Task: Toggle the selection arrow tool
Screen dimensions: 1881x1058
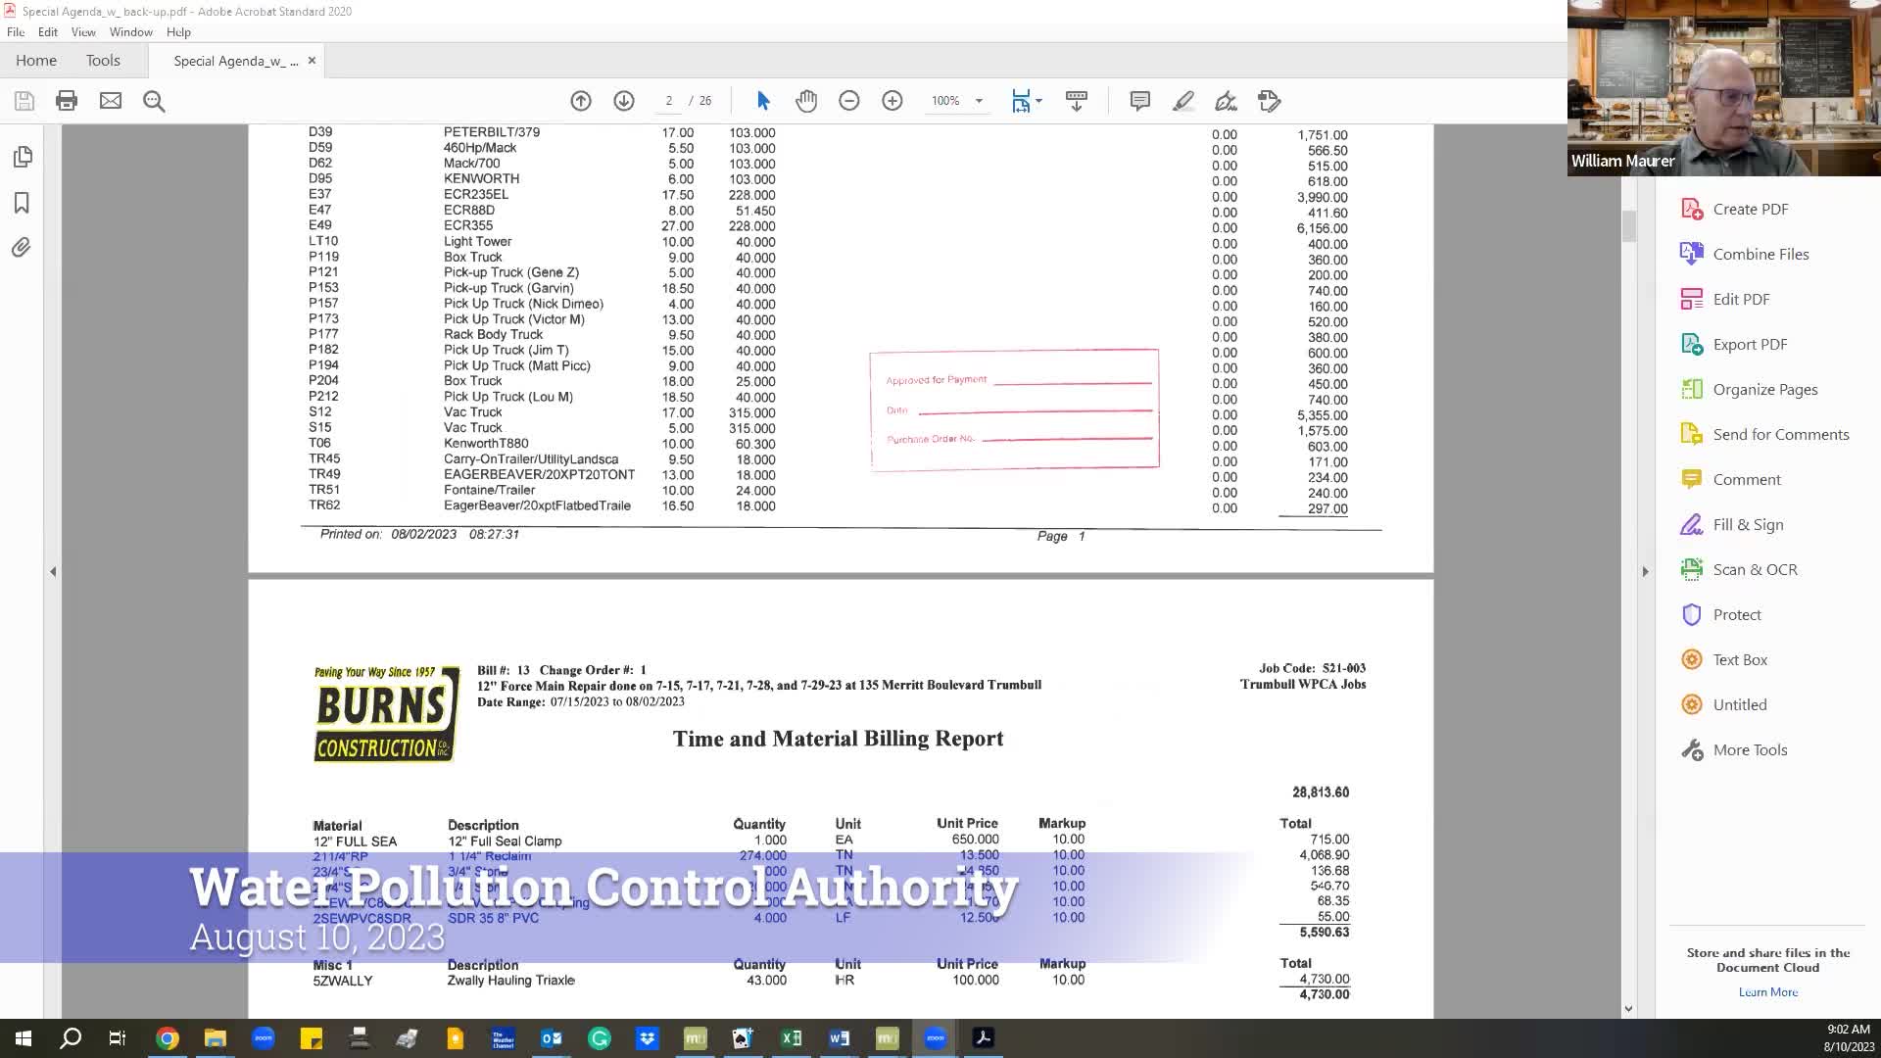Action: tap(763, 101)
